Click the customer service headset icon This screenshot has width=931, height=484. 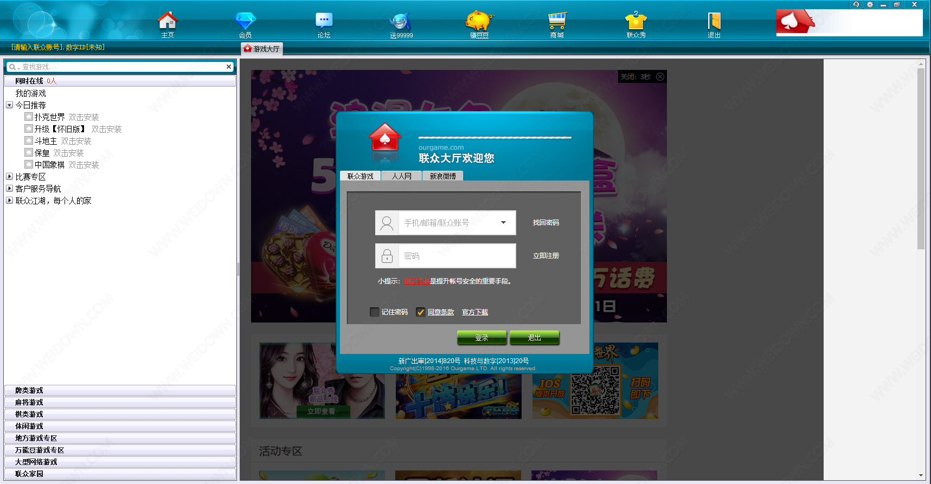coord(856,4)
